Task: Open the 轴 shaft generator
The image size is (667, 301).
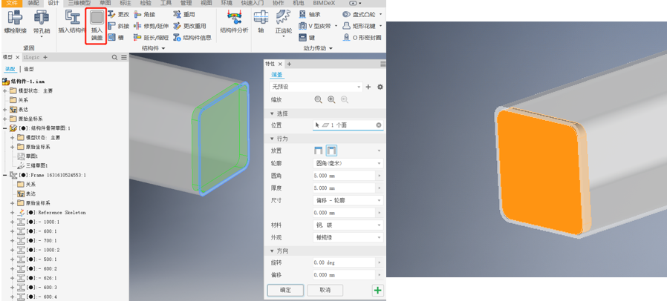Action: coord(261,22)
